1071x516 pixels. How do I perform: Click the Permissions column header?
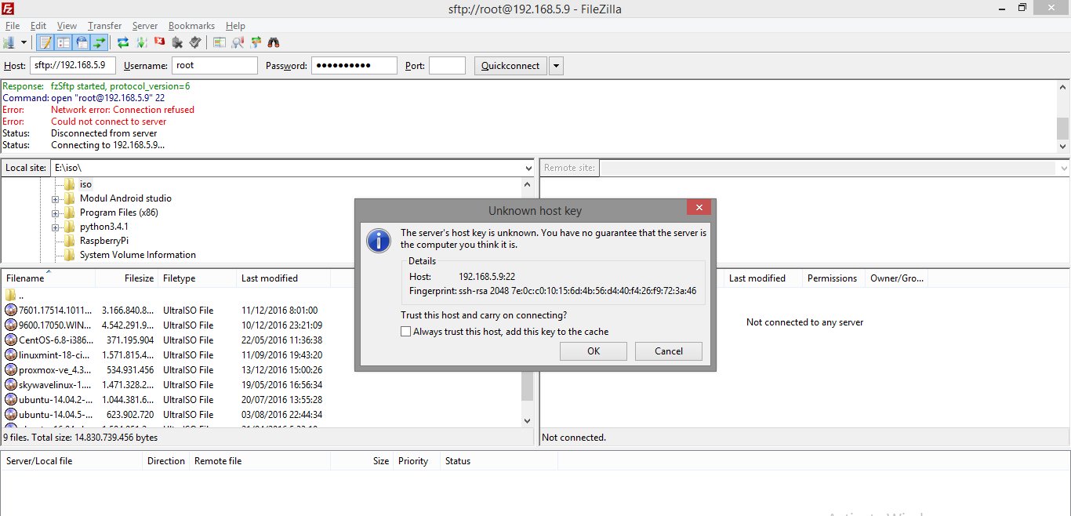coord(833,278)
